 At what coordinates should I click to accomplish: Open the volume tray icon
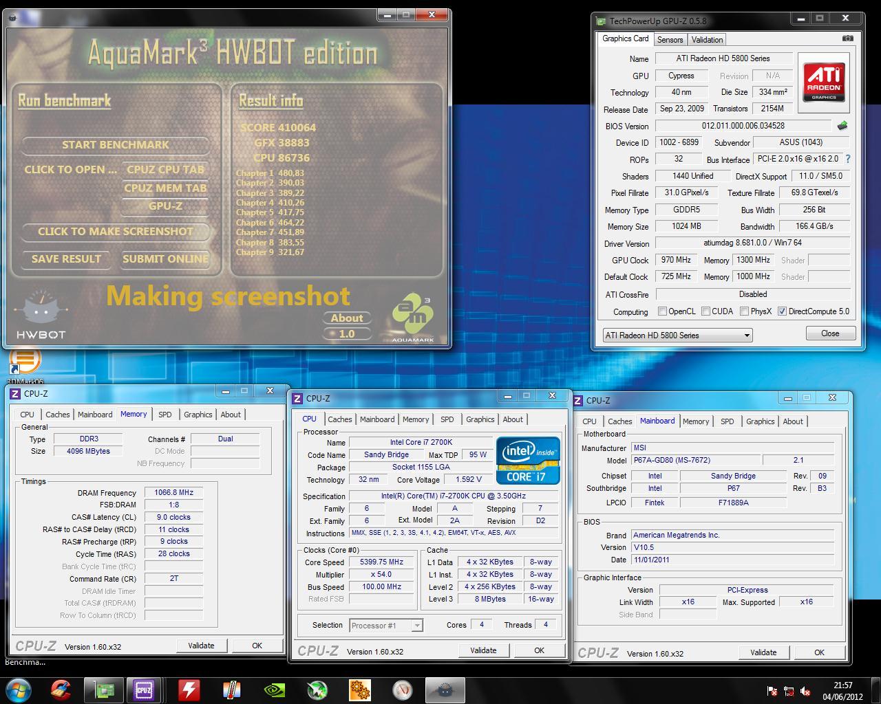click(x=805, y=691)
